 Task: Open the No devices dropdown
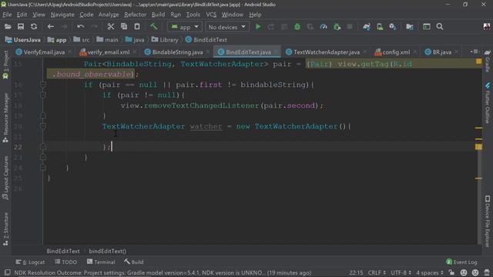pos(226,27)
